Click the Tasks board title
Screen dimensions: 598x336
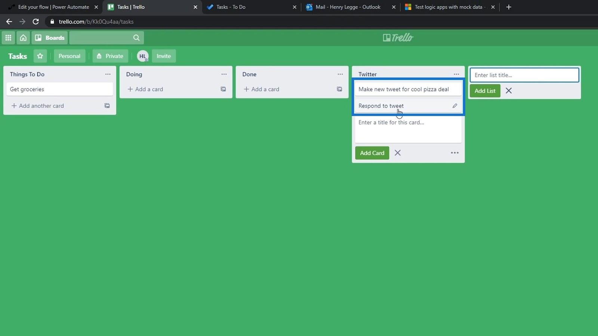pyautogui.click(x=18, y=56)
